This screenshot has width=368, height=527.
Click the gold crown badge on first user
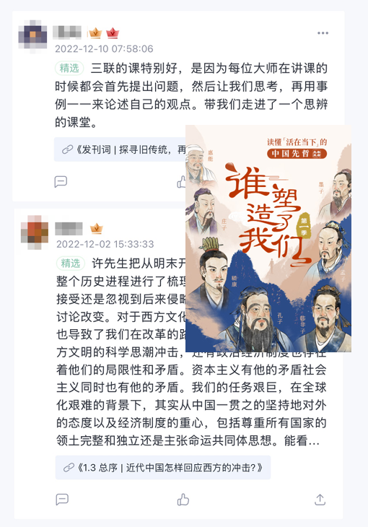(95, 33)
